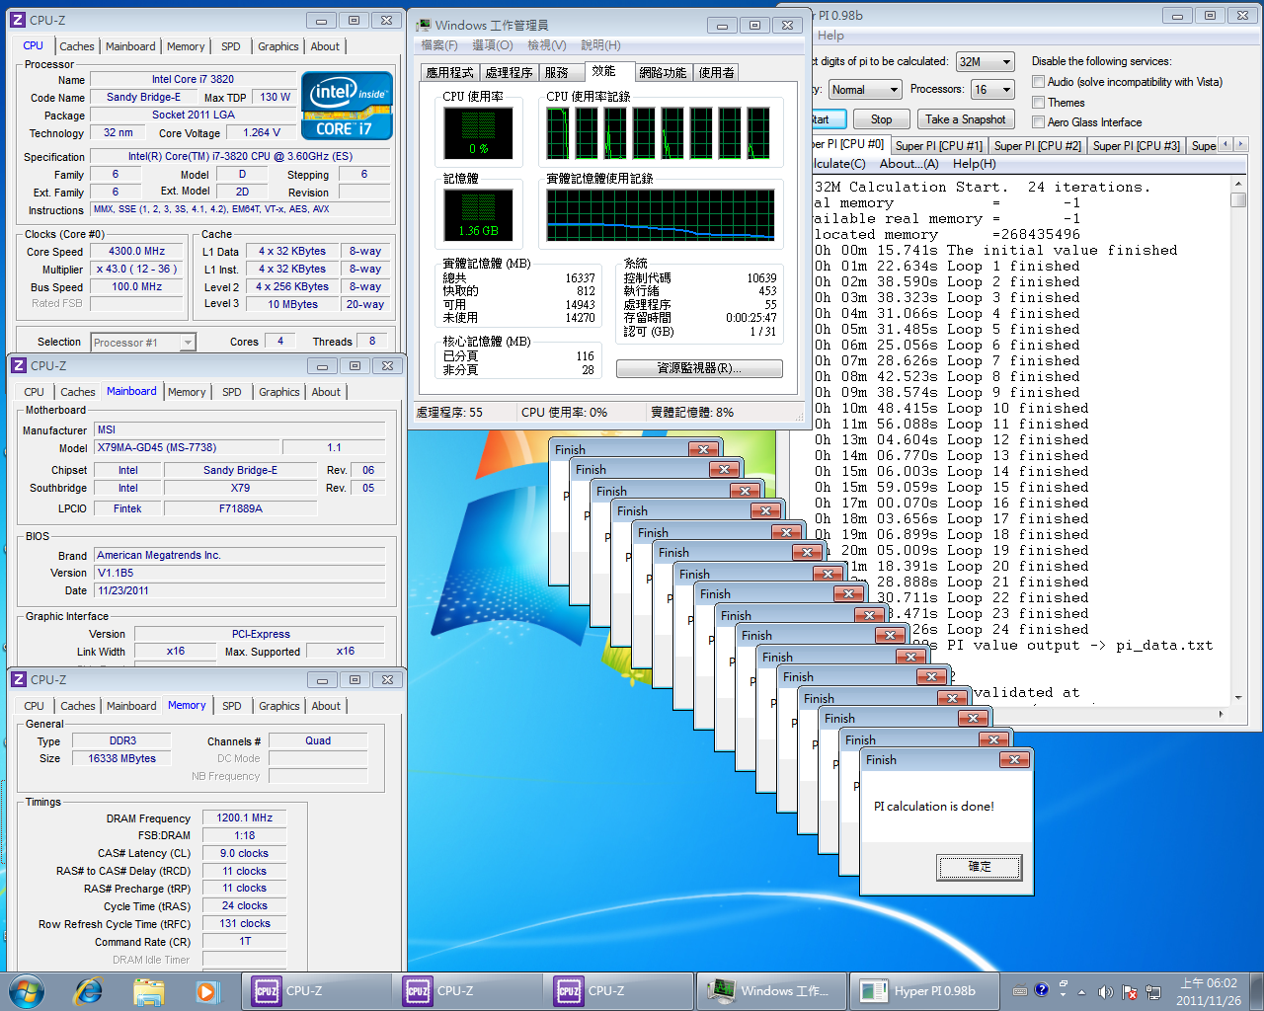
Task: Click the keyboard input language tray icon
Action: (1019, 990)
